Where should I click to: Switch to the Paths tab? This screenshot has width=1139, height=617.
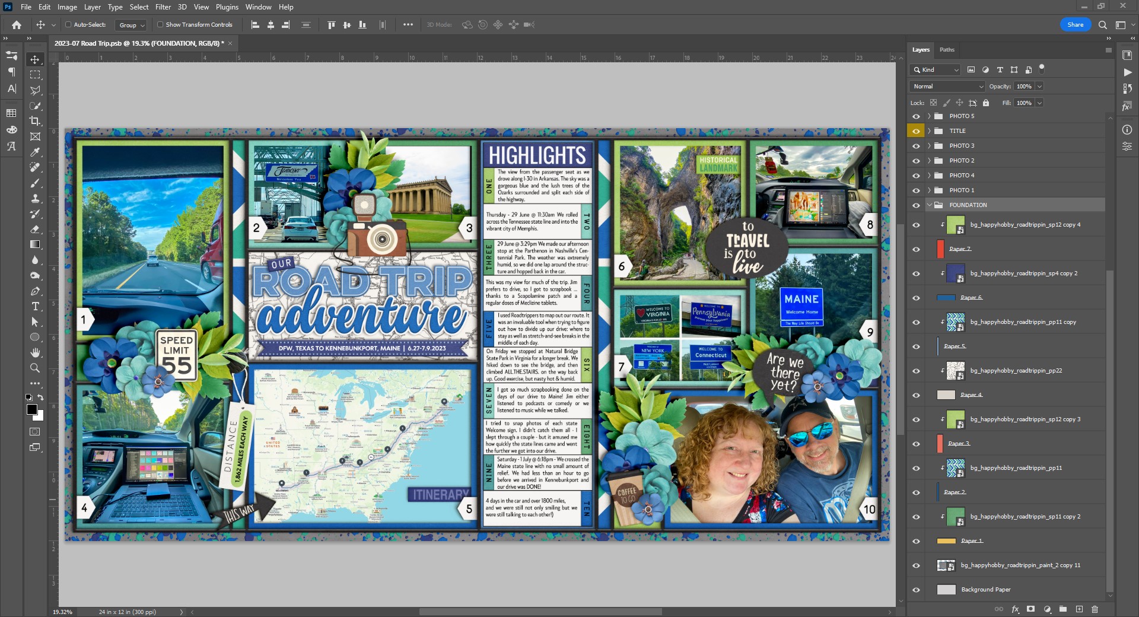947,49
